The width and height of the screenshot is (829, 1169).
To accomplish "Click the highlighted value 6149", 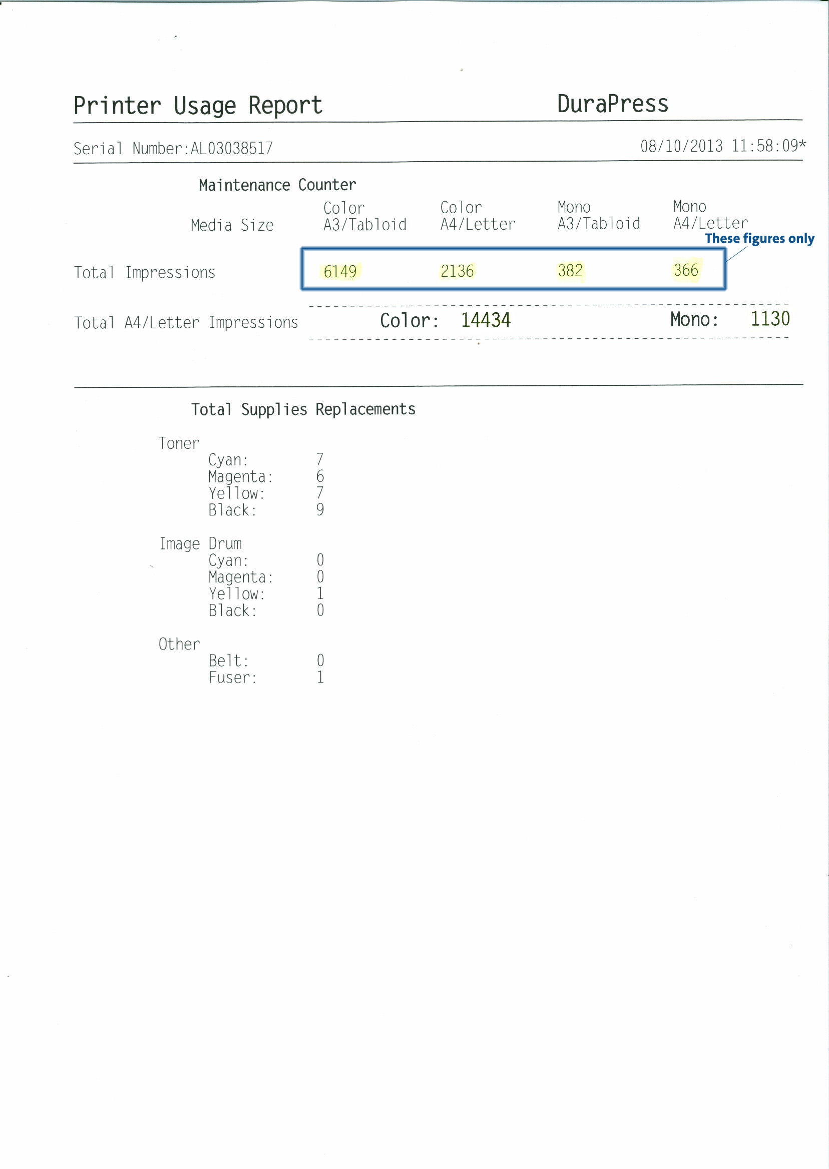I will 340,271.
